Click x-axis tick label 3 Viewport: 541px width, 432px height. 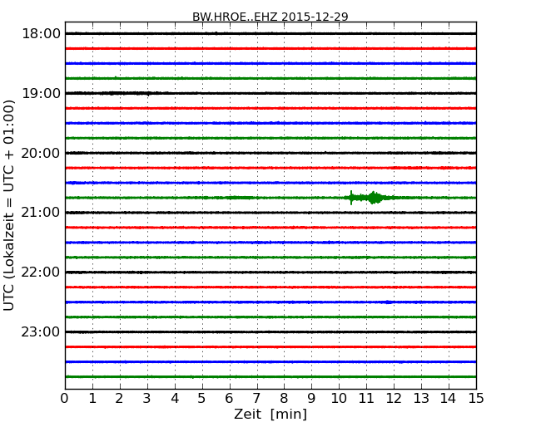pos(147,398)
